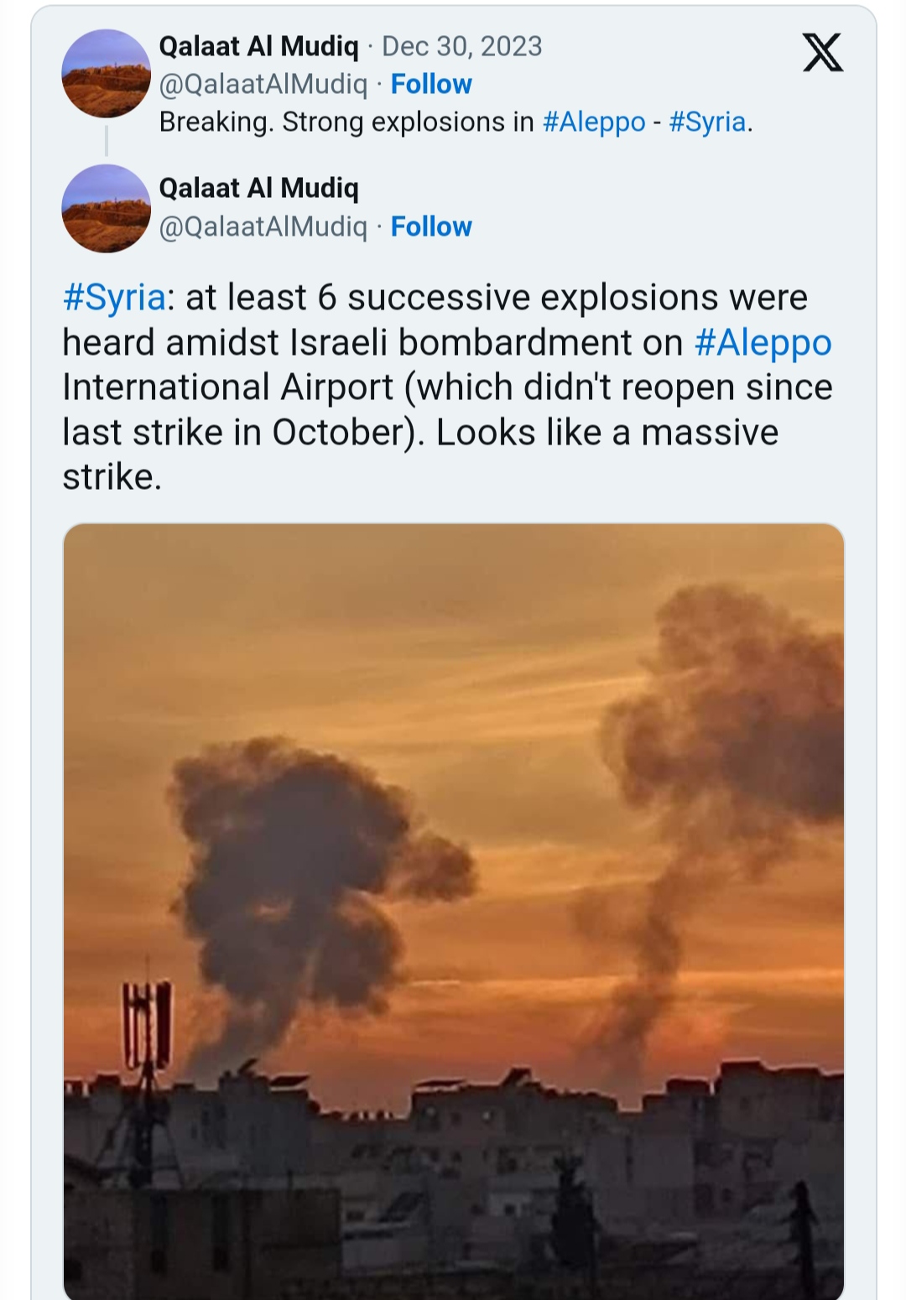Open Qalaat Al Mudiq name in second tweet
906x1300 pixels.
pos(258,188)
